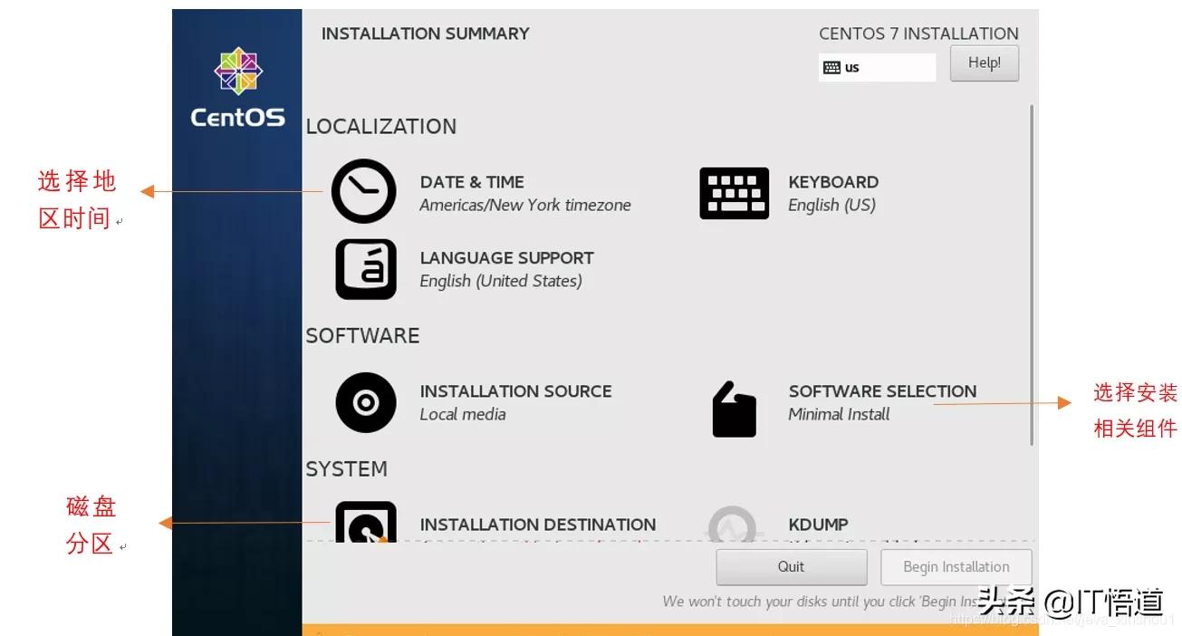
Task: Open the KDUMP configuration icon
Action: [732, 524]
